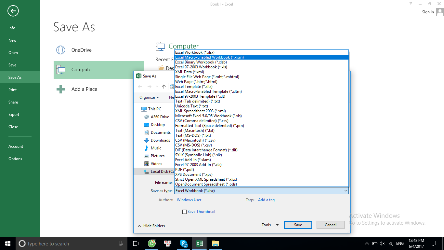Open the Save as type dropdown
Image resolution: width=444 pixels, height=250 pixels.
coord(261,191)
